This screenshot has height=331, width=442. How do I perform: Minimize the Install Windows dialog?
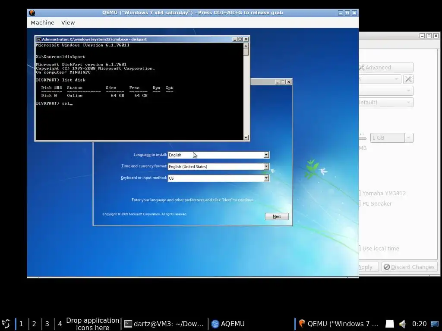click(278, 82)
